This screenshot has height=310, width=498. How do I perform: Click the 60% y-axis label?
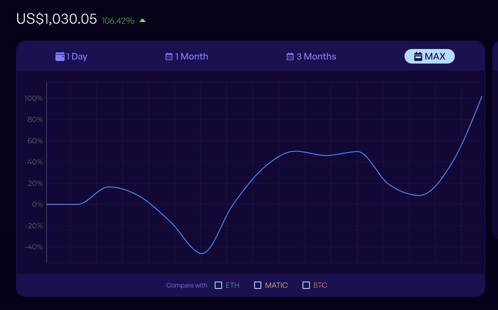35,141
